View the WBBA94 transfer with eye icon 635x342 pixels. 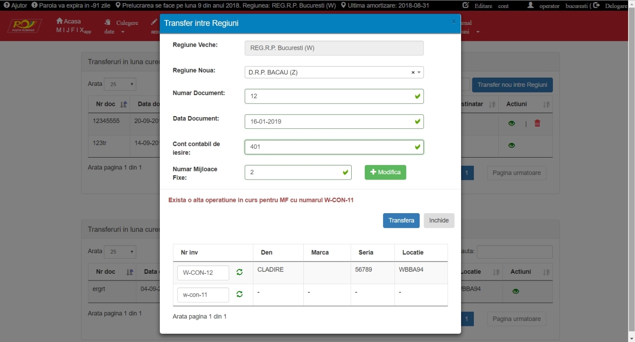coord(516,291)
